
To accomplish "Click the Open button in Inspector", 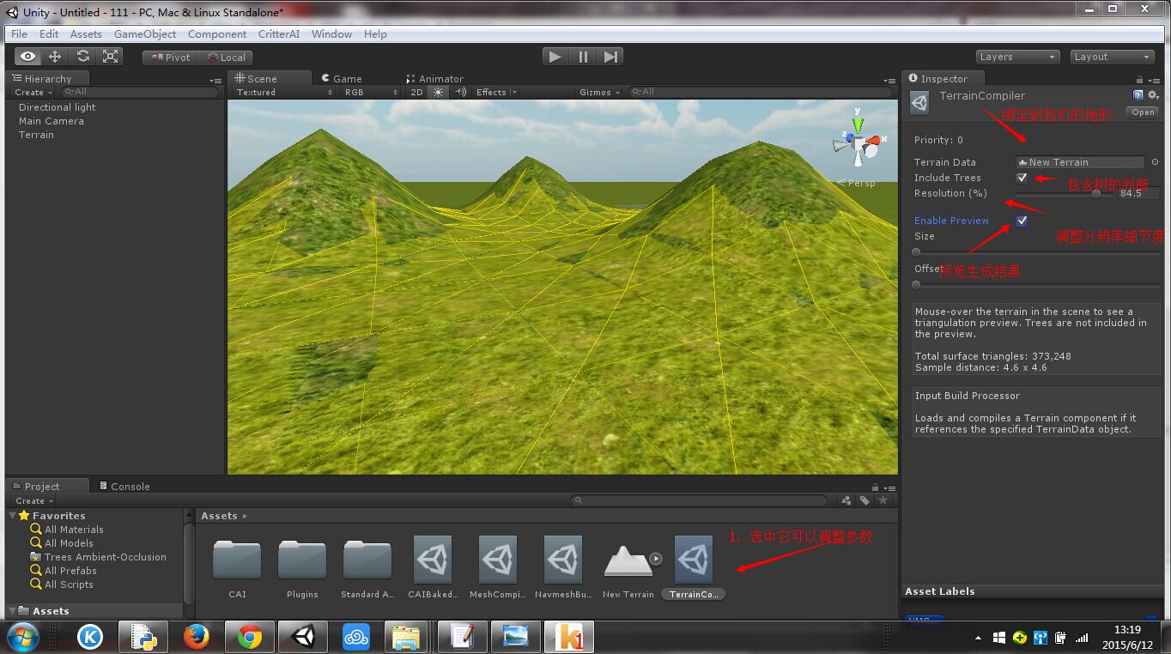I will click(x=1143, y=112).
